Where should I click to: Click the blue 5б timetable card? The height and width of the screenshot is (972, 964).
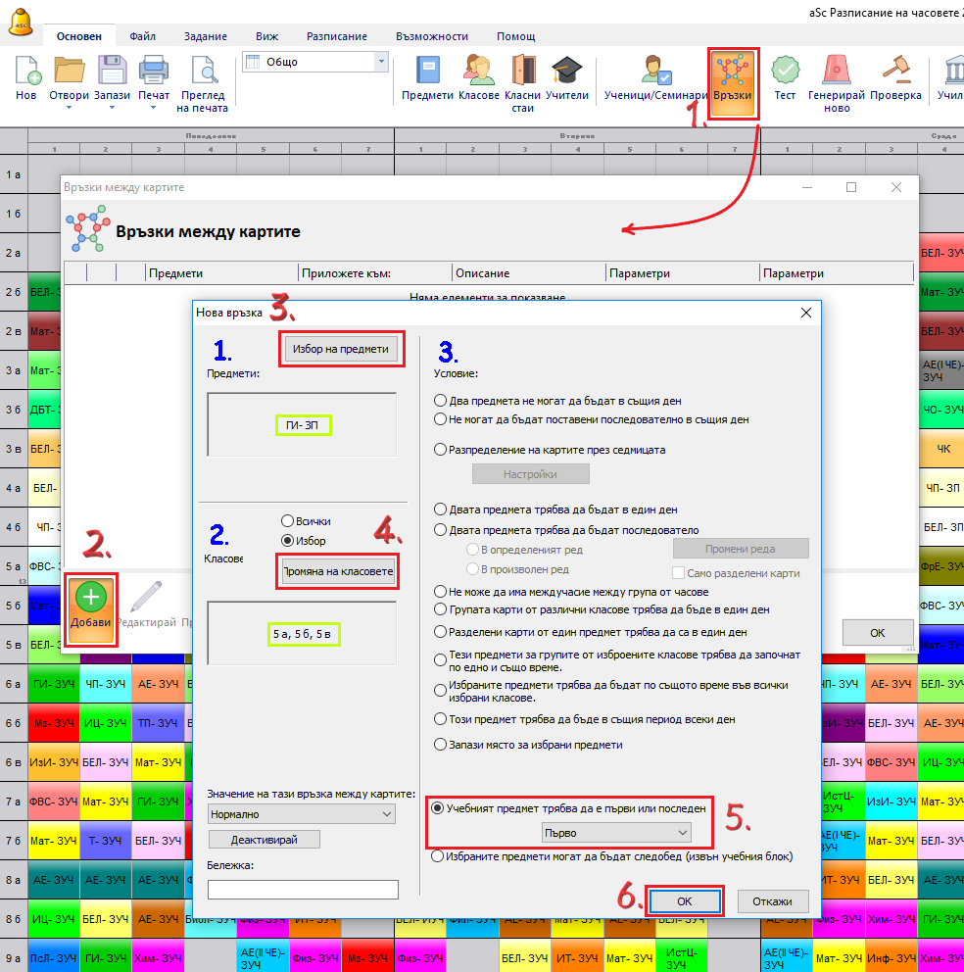click(45, 606)
